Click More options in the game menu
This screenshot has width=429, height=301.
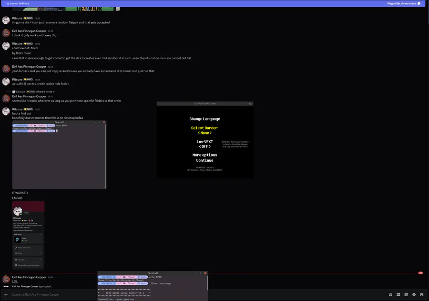coord(204,155)
